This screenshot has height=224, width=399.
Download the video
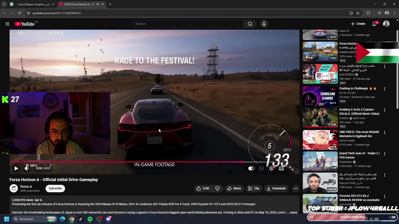point(276,188)
